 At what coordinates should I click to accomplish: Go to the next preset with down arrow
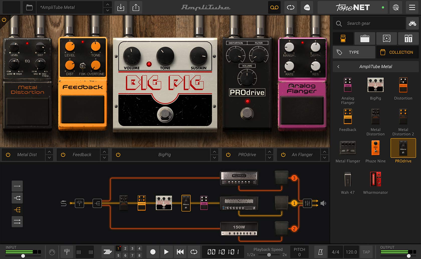coord(108,11)
